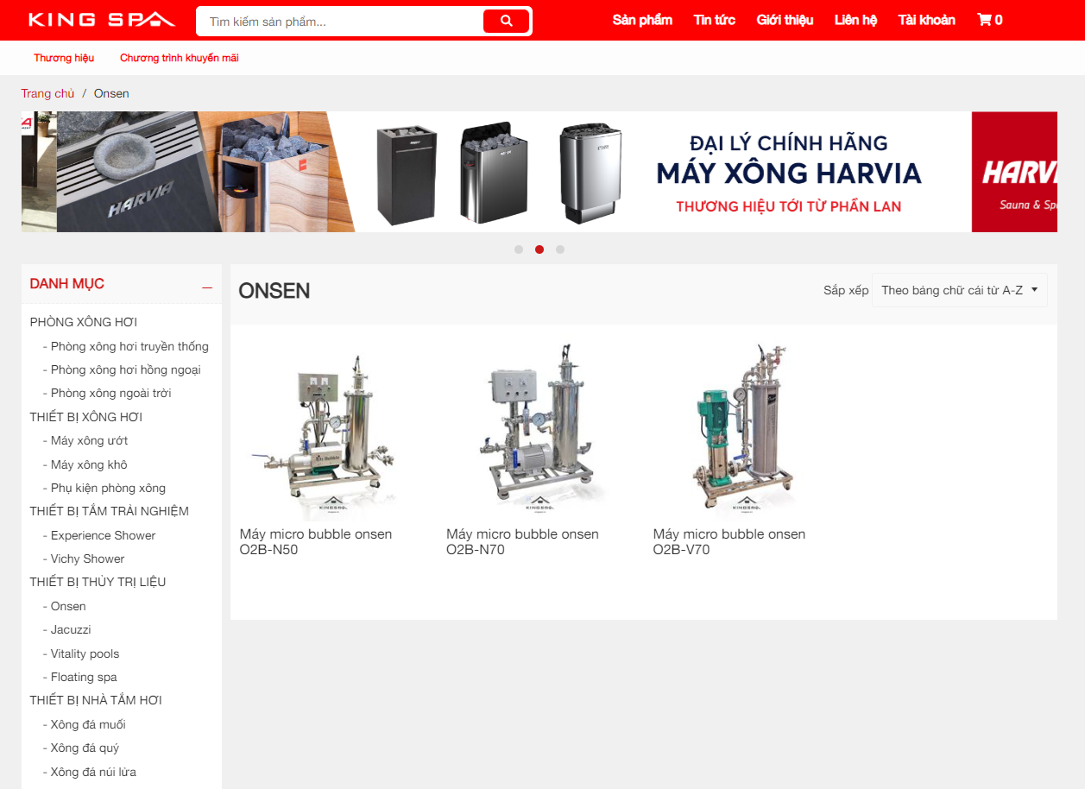Viewport: 1085px width, 789px height.
Task: Open the sort order dropdown
Action: (x=959, y=290)
